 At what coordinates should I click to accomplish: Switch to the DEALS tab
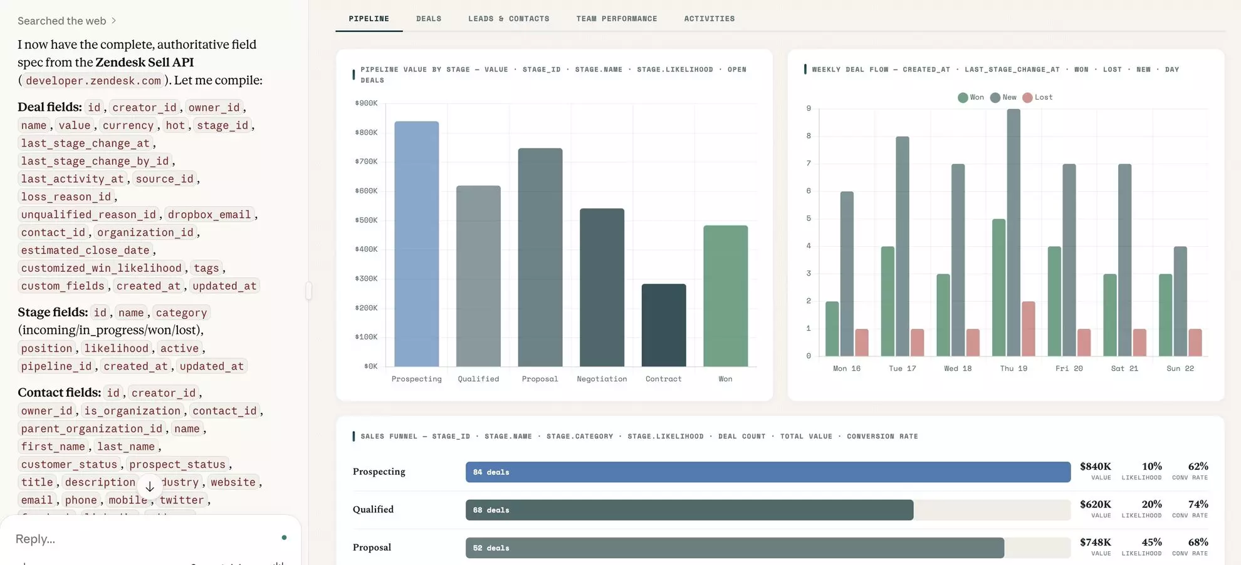point(429,18)
